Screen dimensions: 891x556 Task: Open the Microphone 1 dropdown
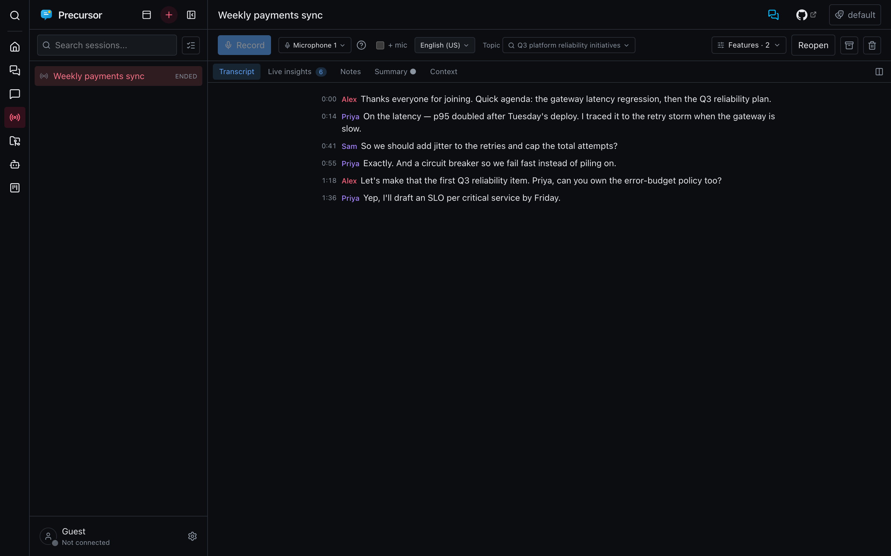coord(315,45)
